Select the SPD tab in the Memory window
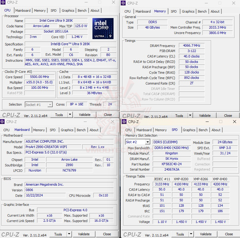The image size is (240, 238). coord(173,11)
